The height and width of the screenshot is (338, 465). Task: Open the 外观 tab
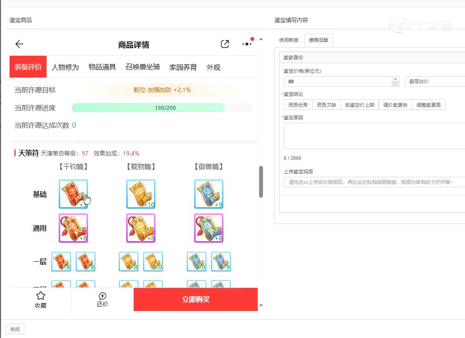(x=213, y=67)
